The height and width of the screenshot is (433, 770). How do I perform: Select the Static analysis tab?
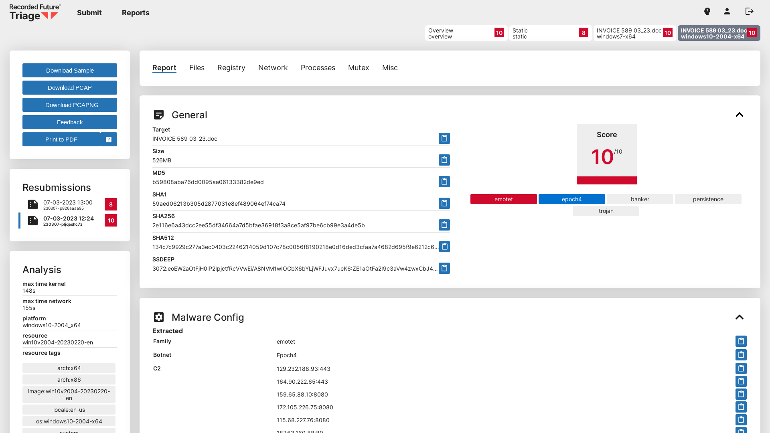tap(551, 33)
